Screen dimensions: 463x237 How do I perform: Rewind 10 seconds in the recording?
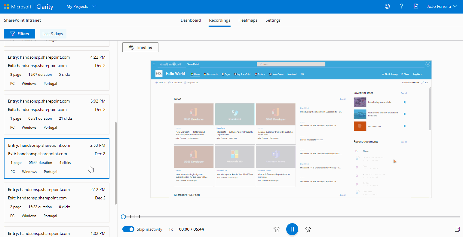coord(276,229)
